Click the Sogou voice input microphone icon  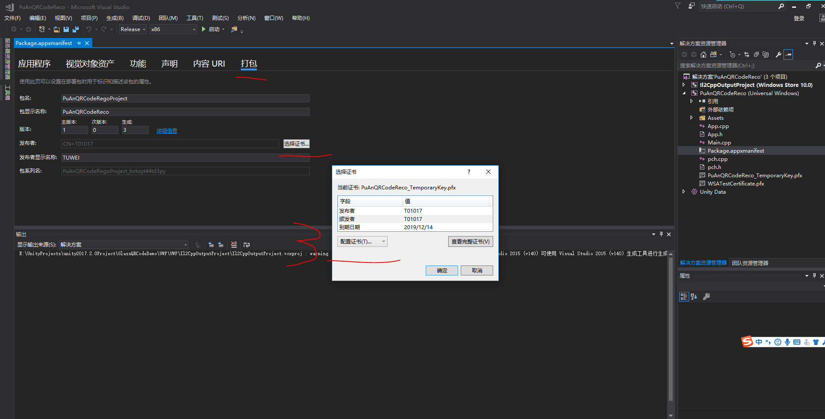tap(787, 342)
